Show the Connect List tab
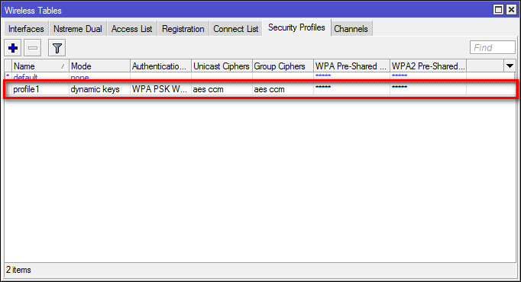This screenshot has height=282, width=521. [235, 29]
